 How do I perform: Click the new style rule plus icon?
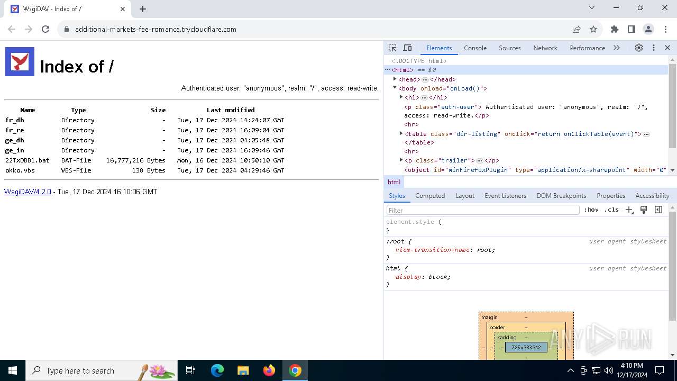[629, 210]
